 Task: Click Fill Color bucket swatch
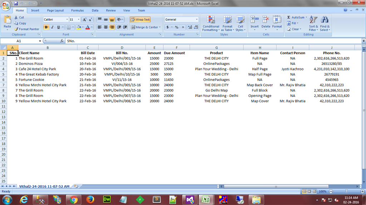pyautogui.click(x=79, y=27)
